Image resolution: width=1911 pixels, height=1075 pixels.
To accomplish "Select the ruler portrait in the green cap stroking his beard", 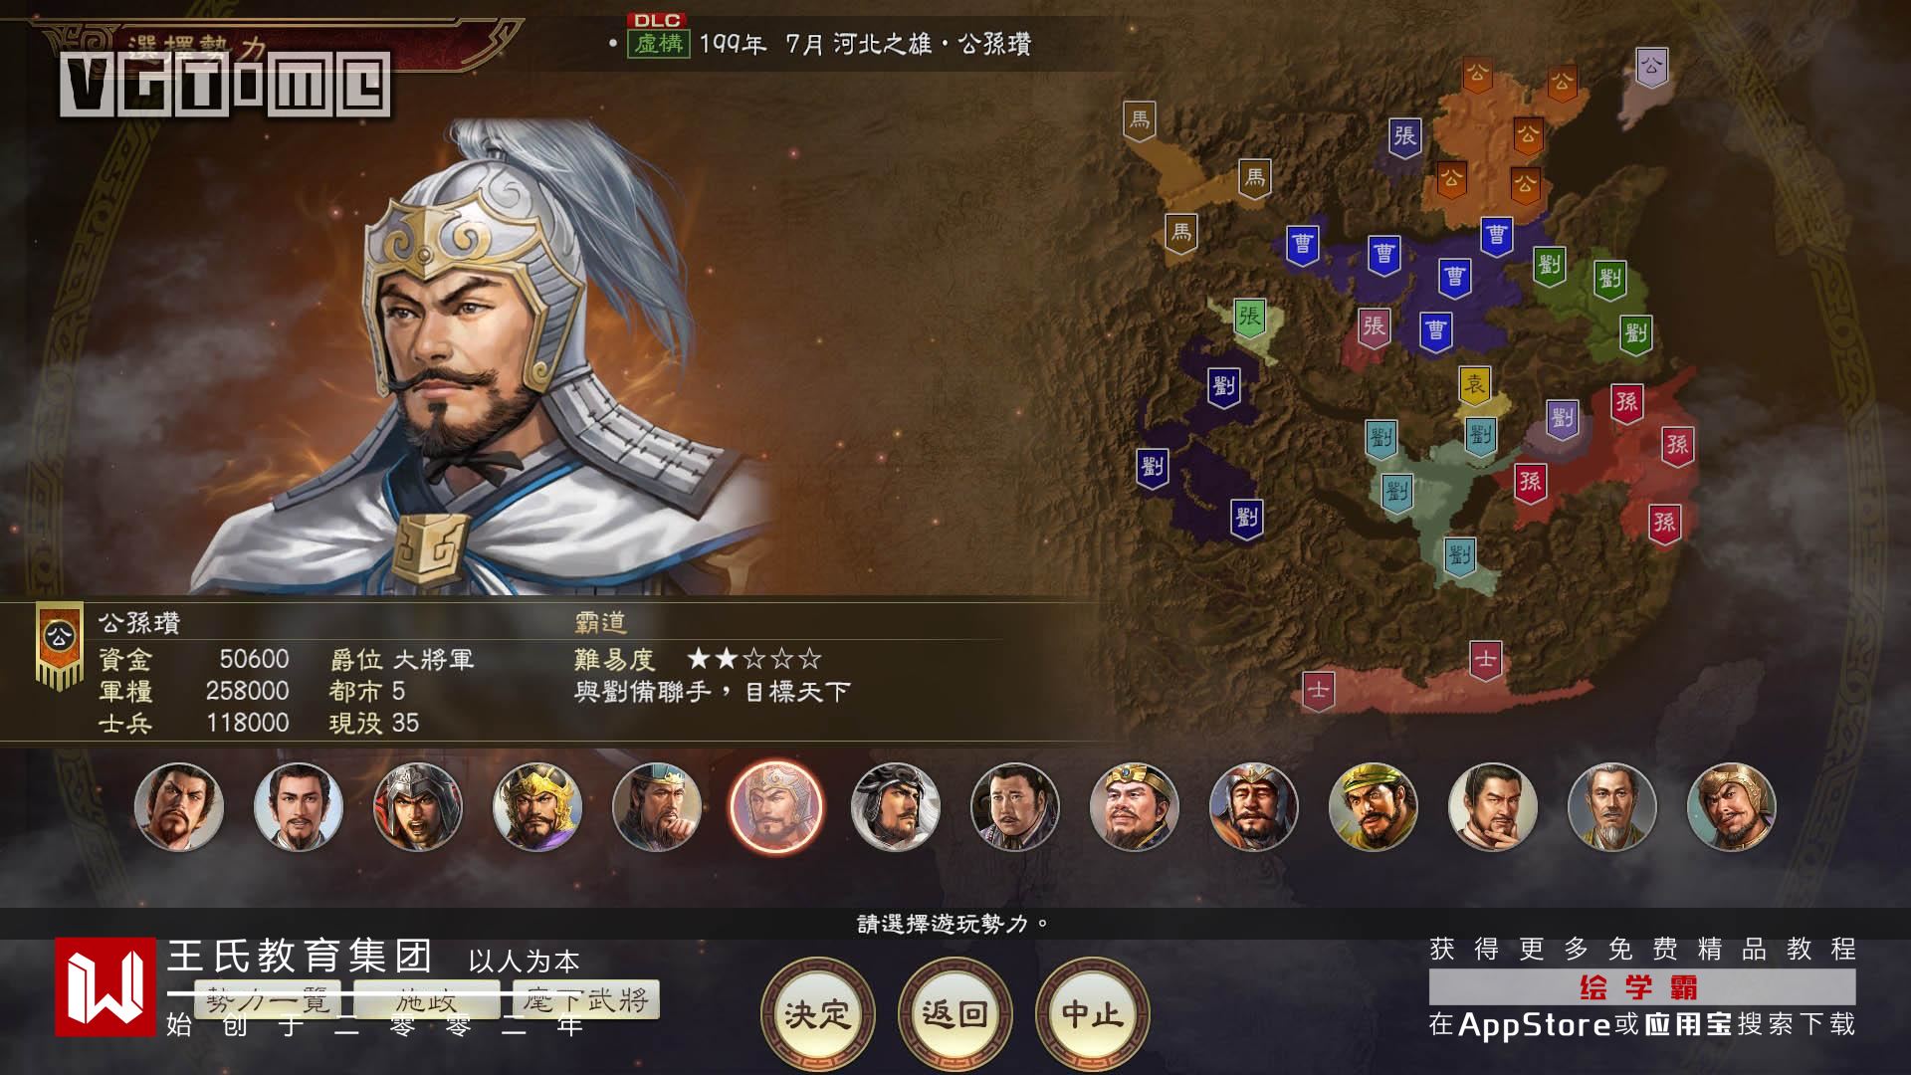I will tap(657, 807).
